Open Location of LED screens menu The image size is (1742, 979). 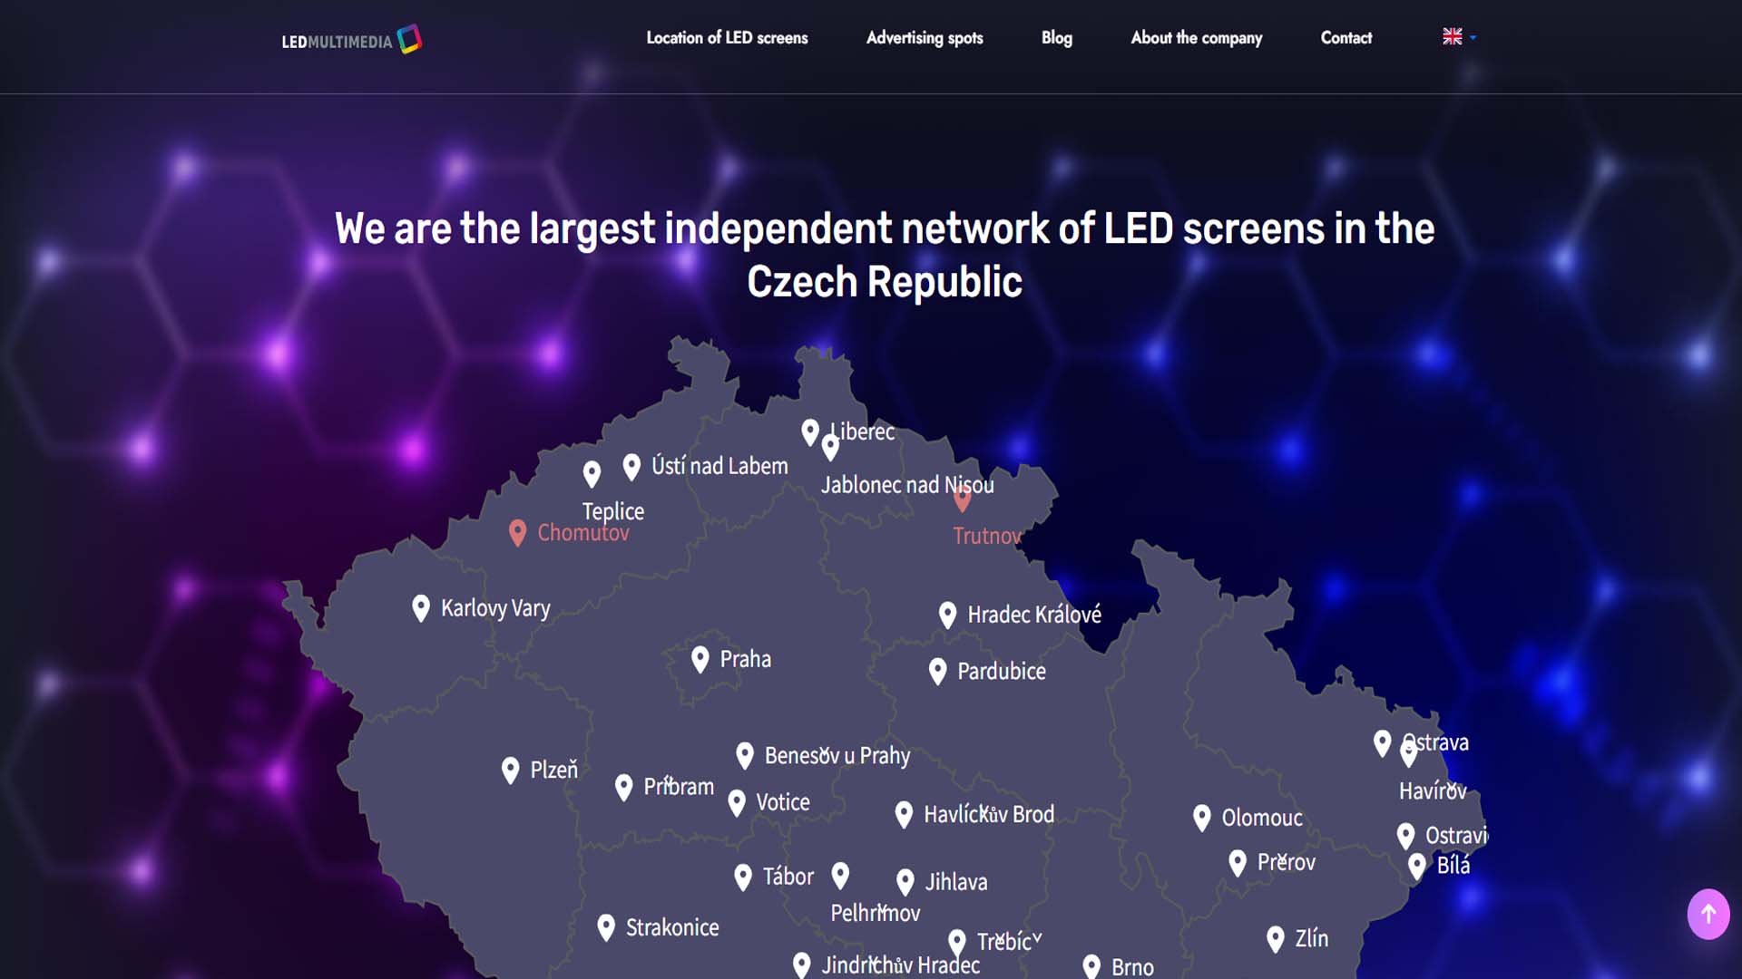coord(727,38)
